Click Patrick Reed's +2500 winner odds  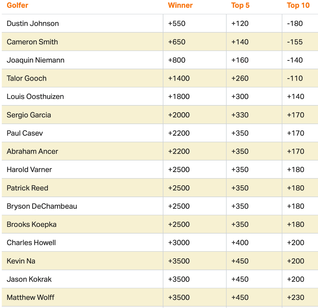(179, 188)
